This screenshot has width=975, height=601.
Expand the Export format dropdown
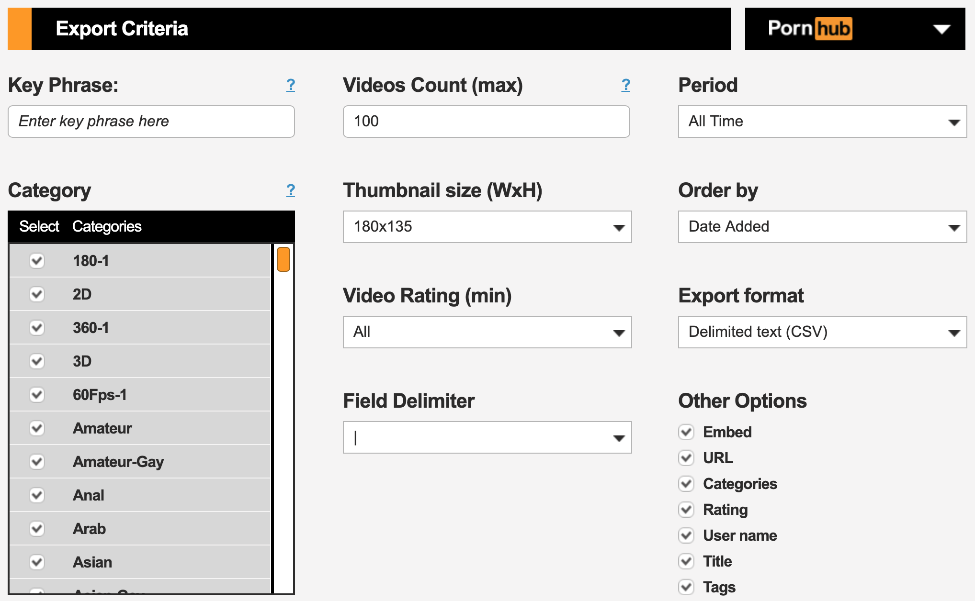point(822,332)
